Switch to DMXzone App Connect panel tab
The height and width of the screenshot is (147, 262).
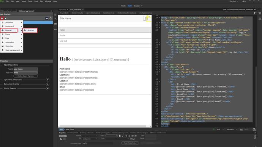(26, 11)
